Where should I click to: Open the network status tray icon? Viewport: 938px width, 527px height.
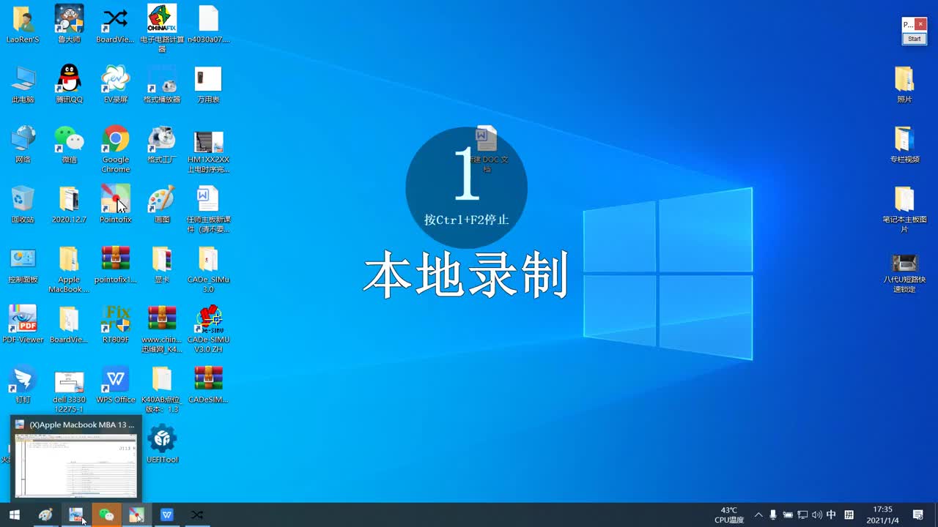[802, 515]
